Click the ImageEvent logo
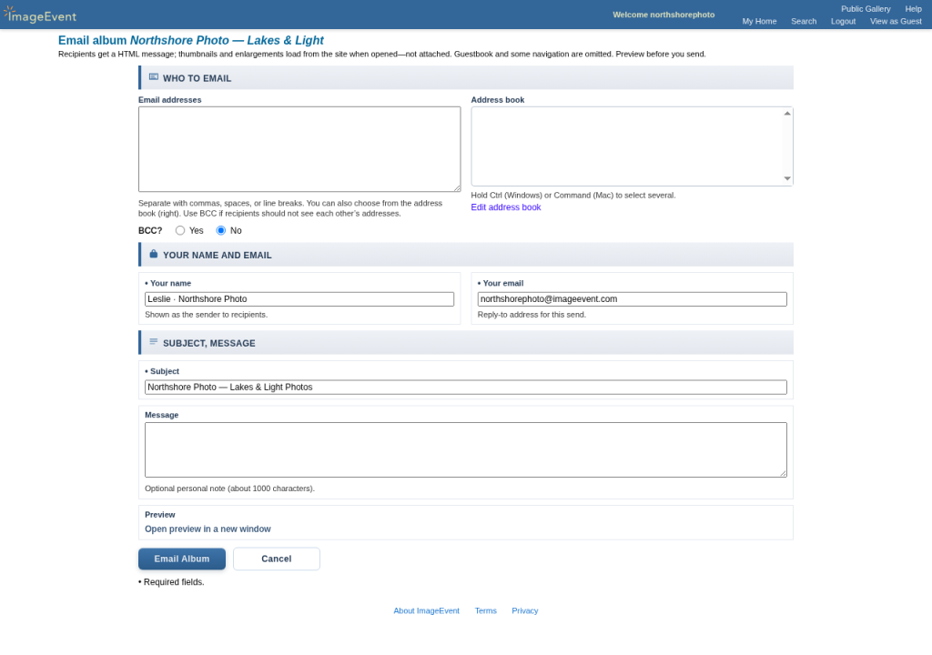This screenshot has width=932, height=655. click(40, 15)
